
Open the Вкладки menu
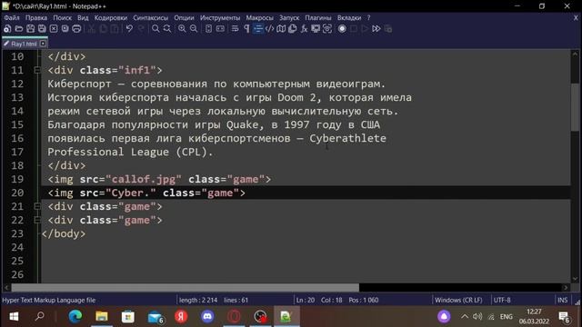349,17
